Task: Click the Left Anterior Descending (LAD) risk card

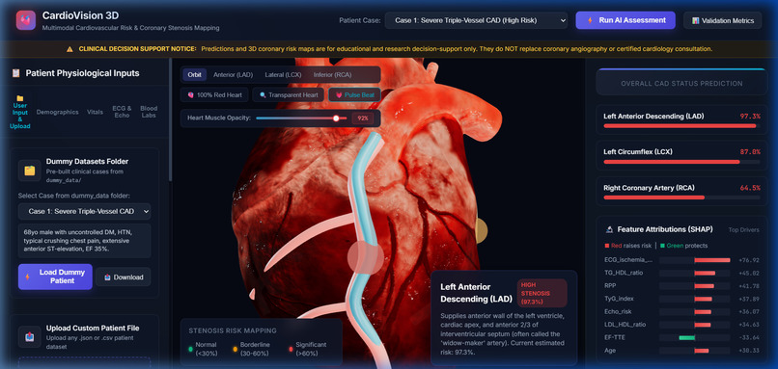Action: coord(681,120)
